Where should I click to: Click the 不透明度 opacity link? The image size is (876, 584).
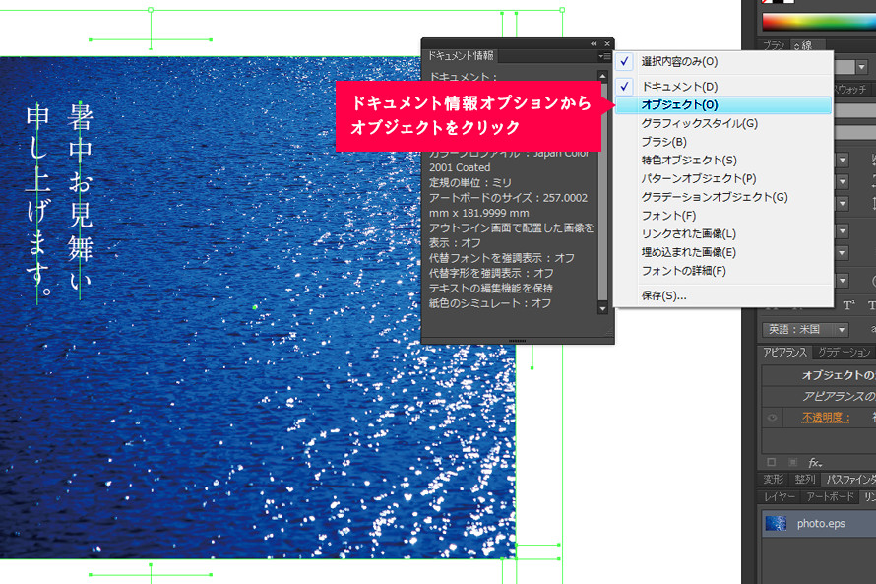[826, 418]
